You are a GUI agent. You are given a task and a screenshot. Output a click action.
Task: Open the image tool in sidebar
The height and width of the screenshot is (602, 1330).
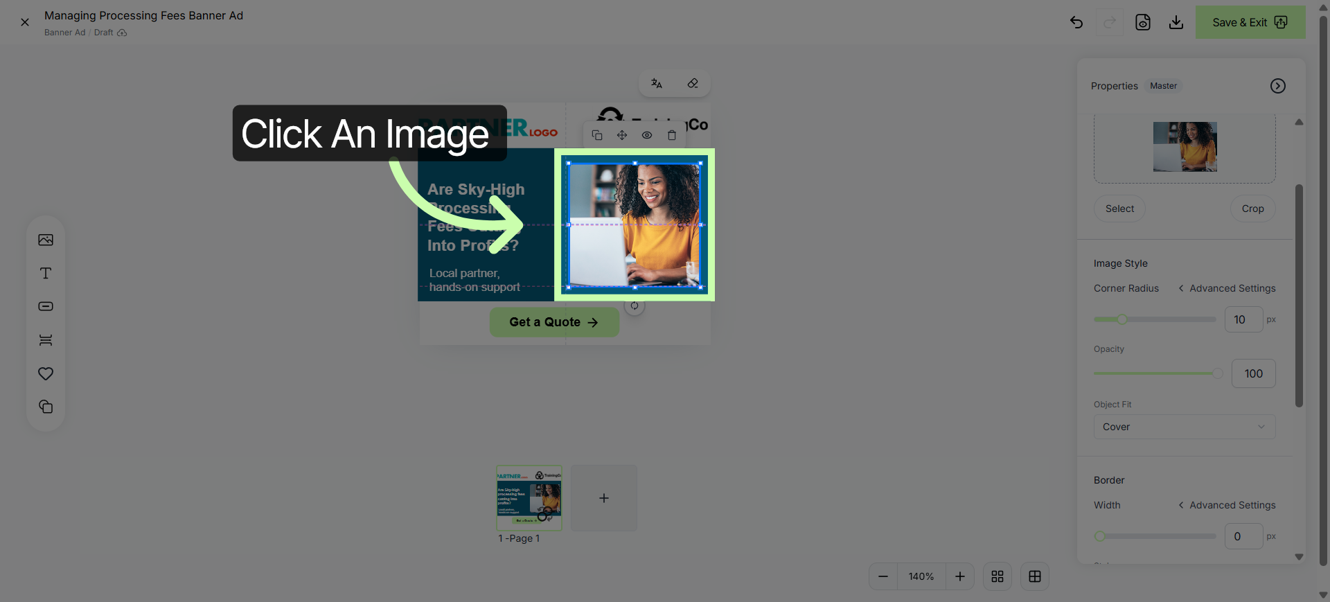[x=46, y=240]
